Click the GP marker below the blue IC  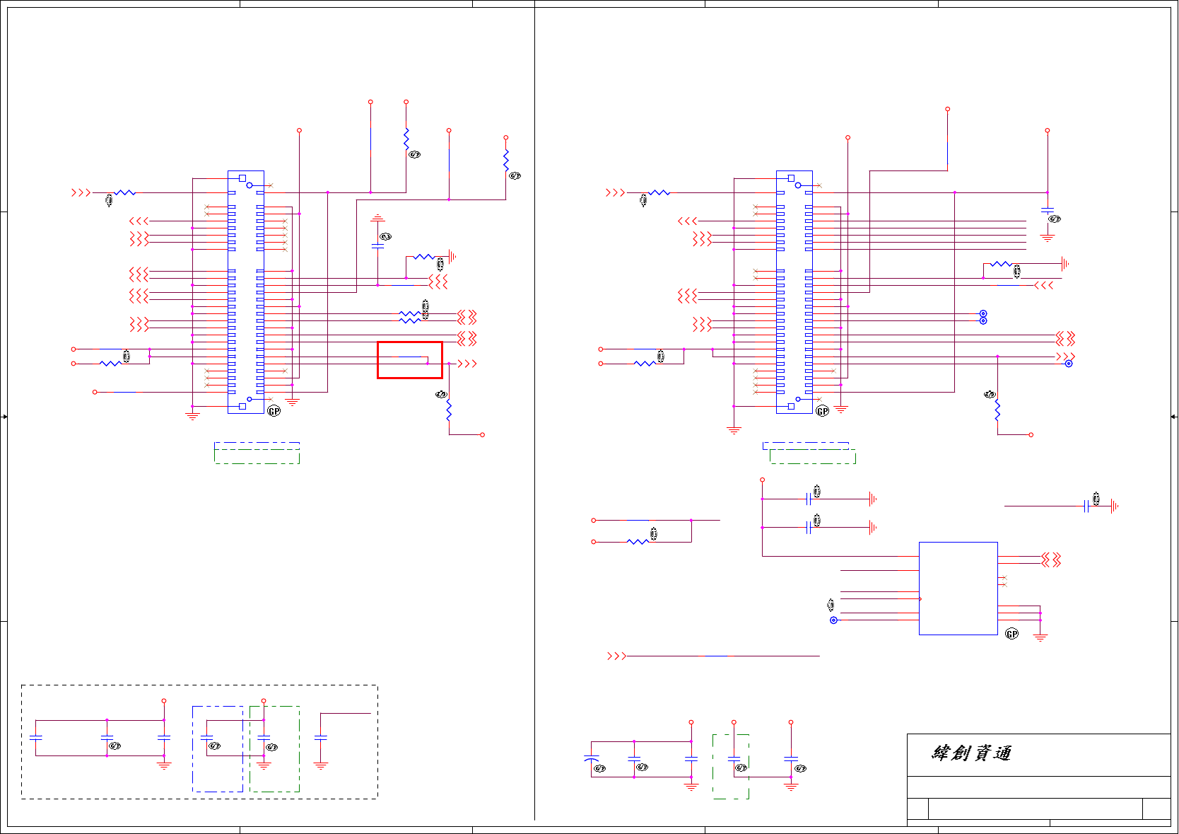[x=1012, y=634]
